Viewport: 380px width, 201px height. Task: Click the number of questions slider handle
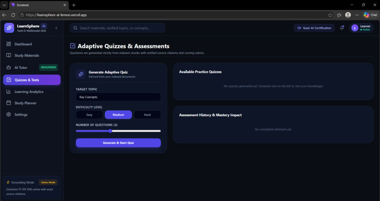(110, 131)
